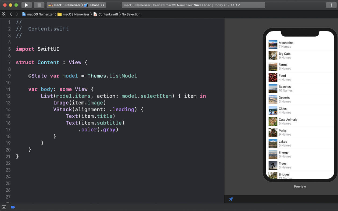Click 'var body: some View' line
This screenshot has width=338, height=211.
[x=61, y=89]
